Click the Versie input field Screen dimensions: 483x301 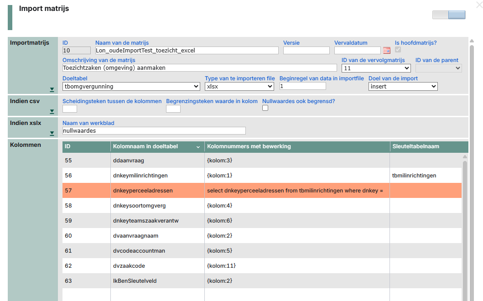(x=306, y=51)
